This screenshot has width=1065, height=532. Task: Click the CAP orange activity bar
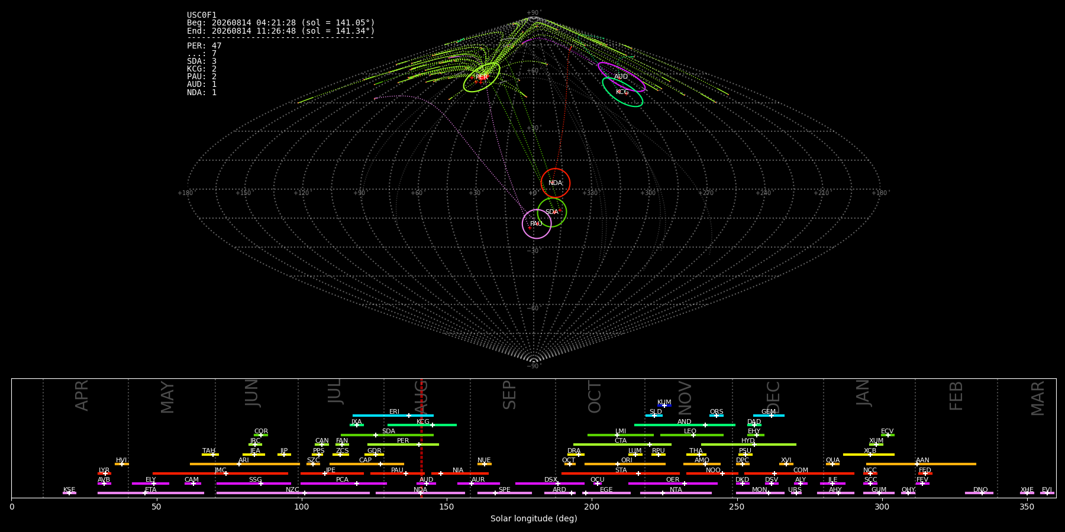click(x=367, y=464)
